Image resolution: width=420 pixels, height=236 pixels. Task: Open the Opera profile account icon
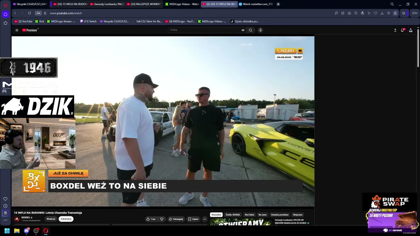(x=395, y=13)
